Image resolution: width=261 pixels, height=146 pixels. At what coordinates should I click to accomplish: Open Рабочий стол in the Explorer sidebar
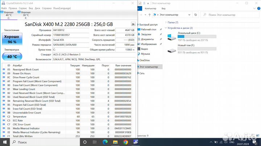pyautogui.click(x=149, y=29)
